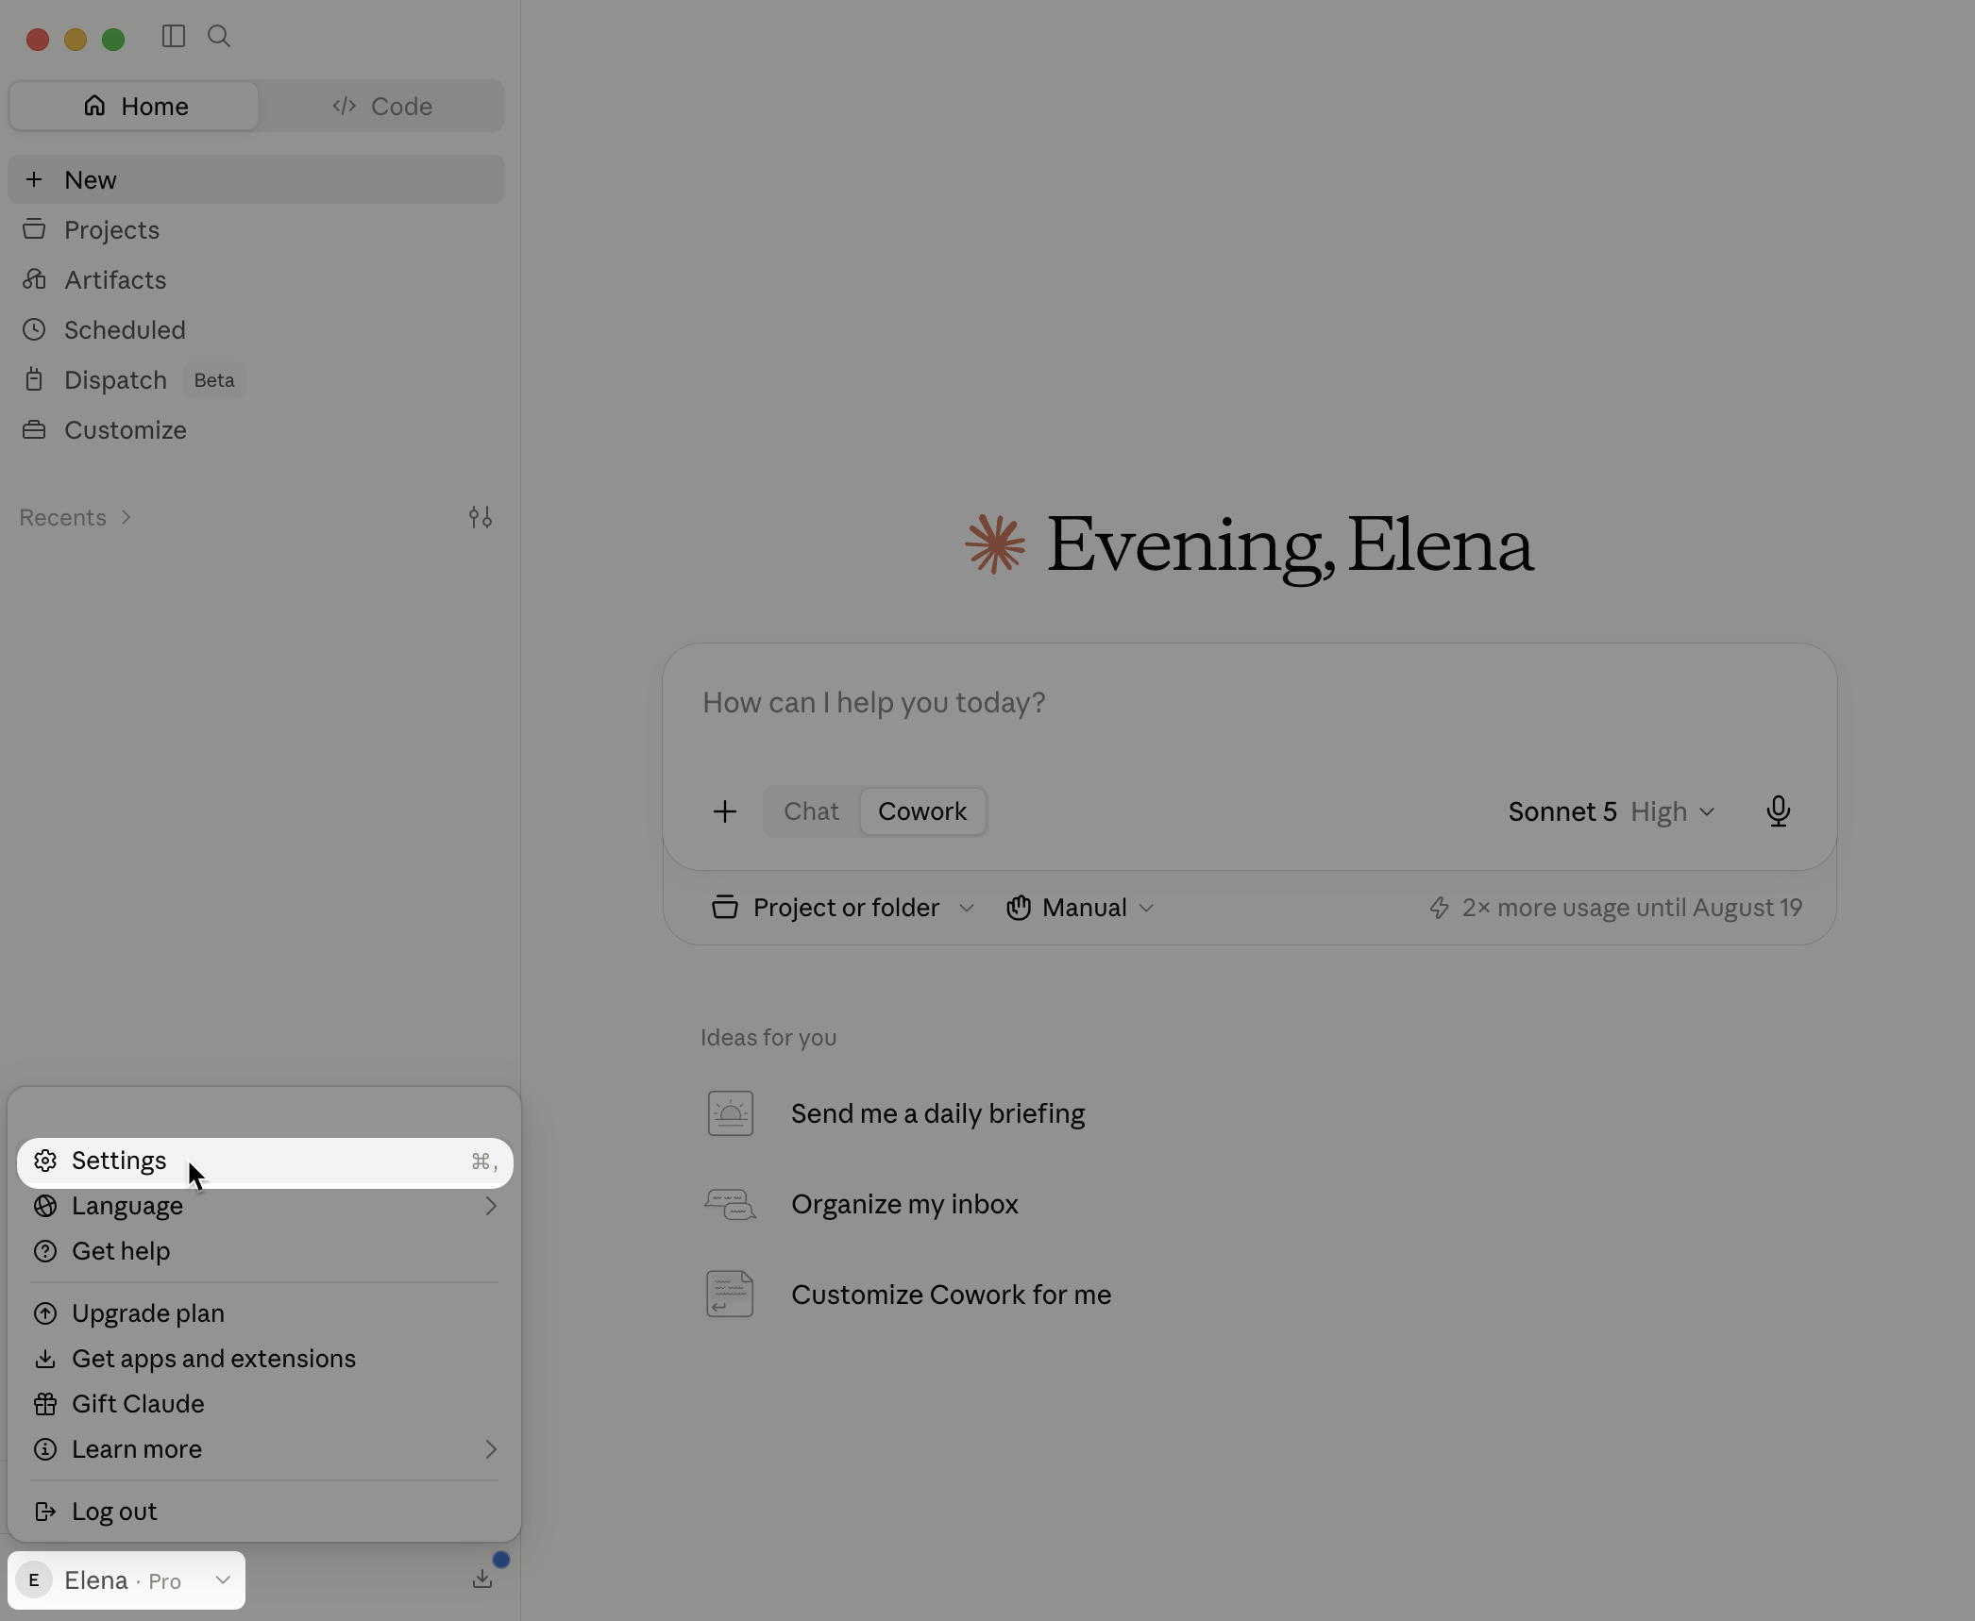Click the Log out exit icon
The height and width of the screenshot is (1621, 1975).
(45, 1512)
